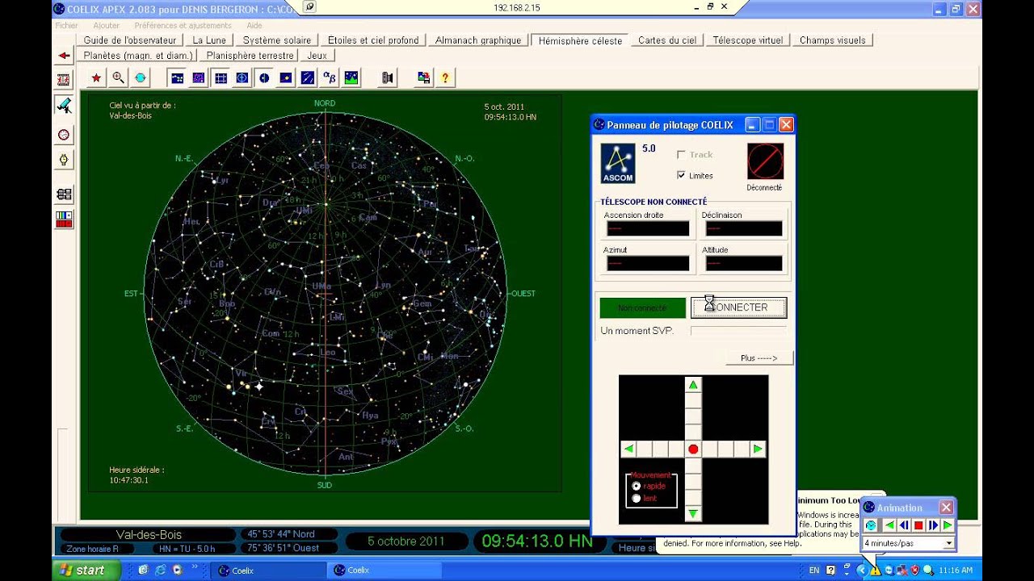This screenshot has height=581, width=1034.
Task: Click the video camera icon
Action: coord(387,77)
